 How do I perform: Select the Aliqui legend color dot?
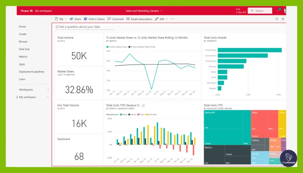[121, 114]
